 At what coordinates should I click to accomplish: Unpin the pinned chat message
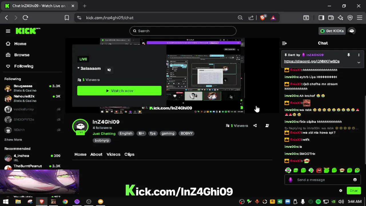point(349,55)
